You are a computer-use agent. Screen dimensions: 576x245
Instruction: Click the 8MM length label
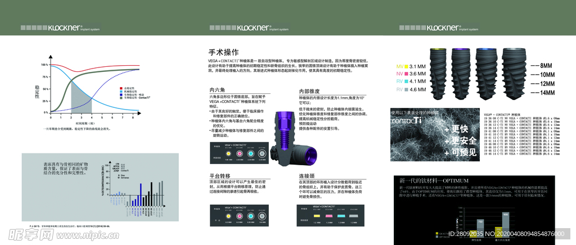click(546, 66)
